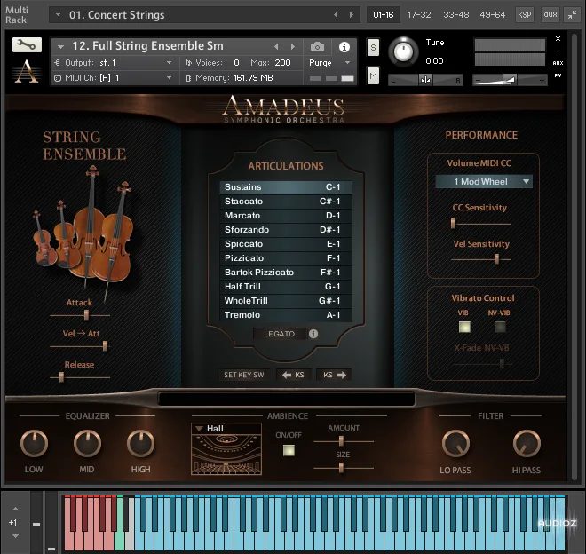Open the Hall ambience type dropdown
This screenshot has height=554, width=586.
[x=226, y=429]
